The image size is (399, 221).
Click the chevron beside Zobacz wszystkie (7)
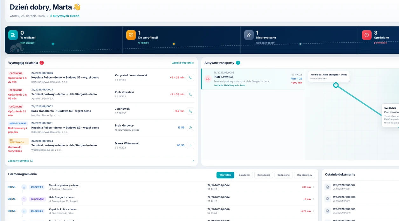tap(193, 161)
